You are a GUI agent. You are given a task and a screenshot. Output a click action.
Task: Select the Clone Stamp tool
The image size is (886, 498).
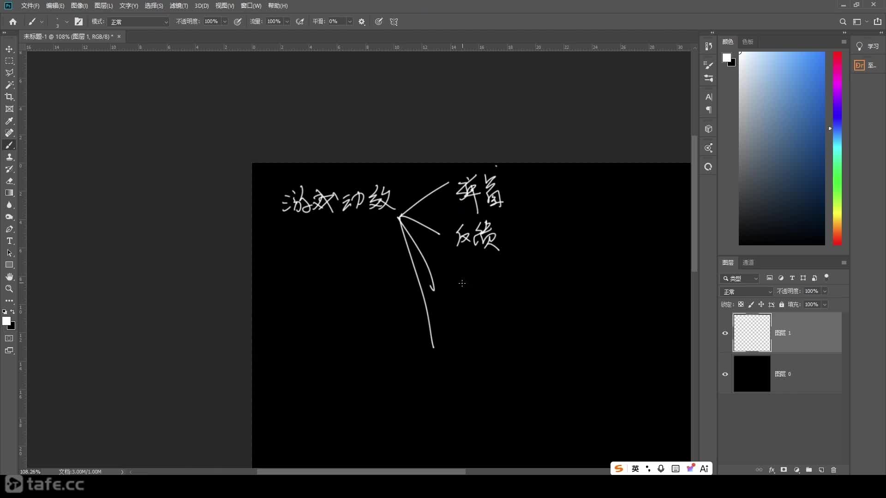[9, 157]
